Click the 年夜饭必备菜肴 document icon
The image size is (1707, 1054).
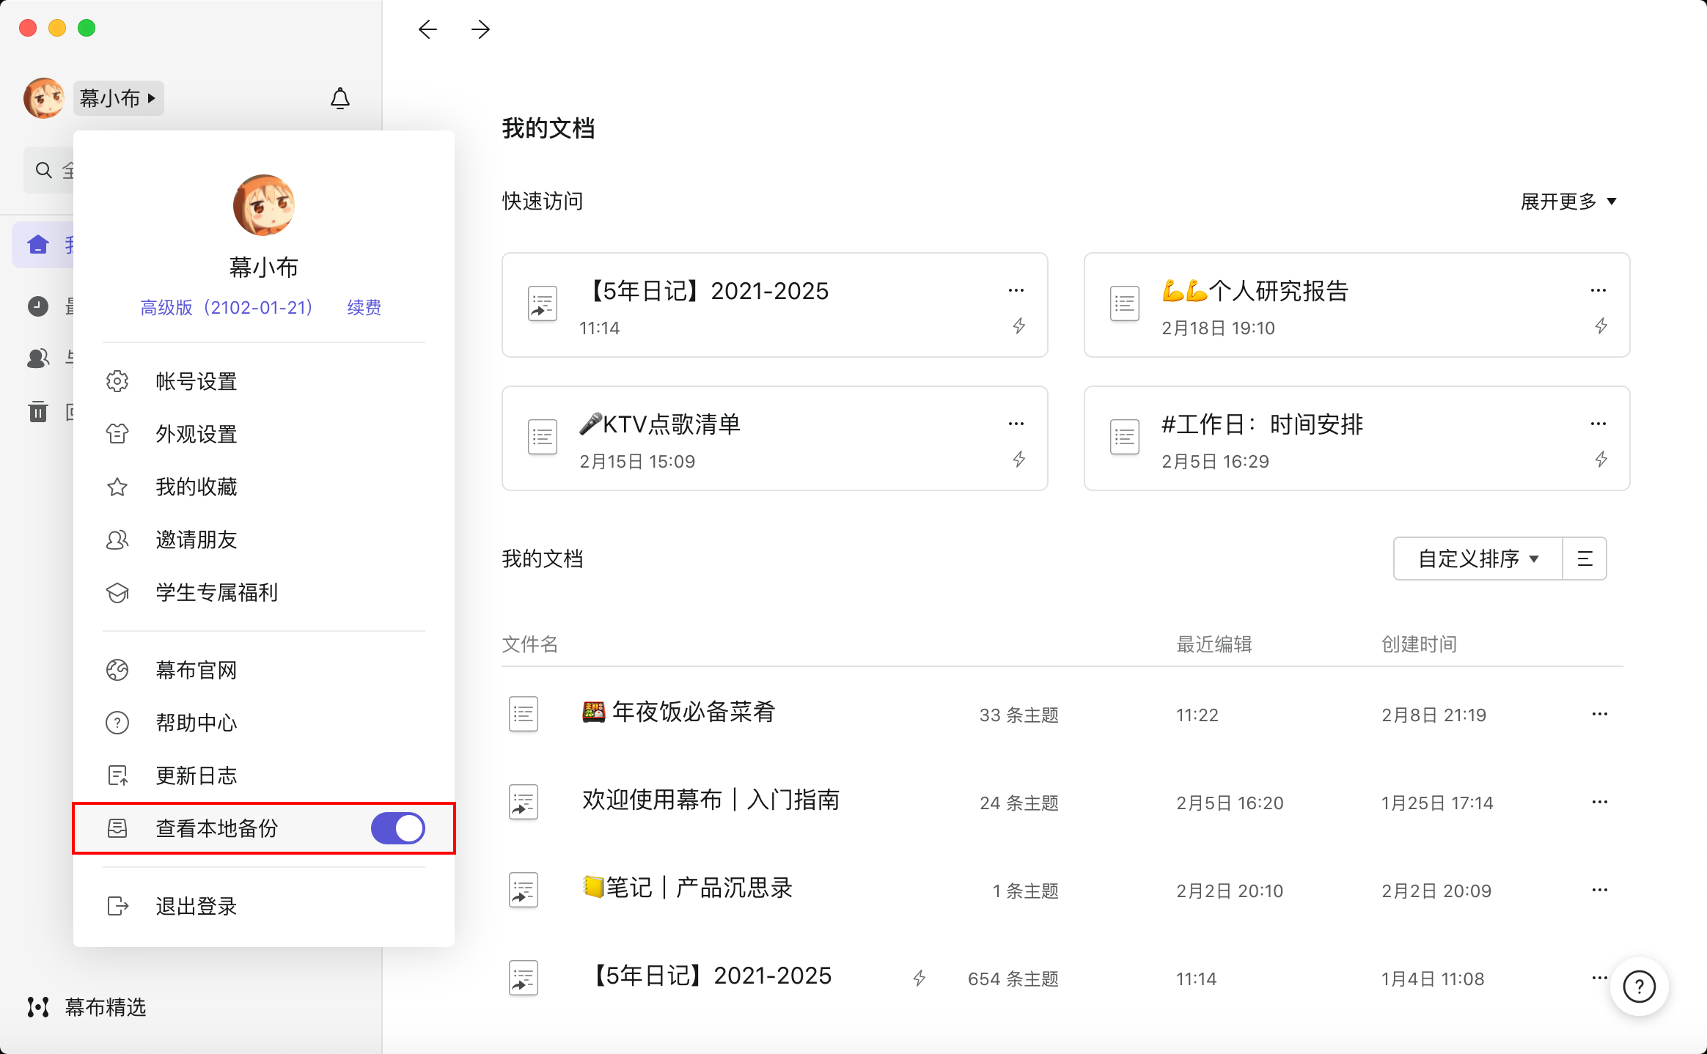pyautogui.click(x=524, y=714)
